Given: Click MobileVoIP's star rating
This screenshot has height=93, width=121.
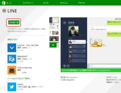Looking at the screenshot, I should [26, 59].
